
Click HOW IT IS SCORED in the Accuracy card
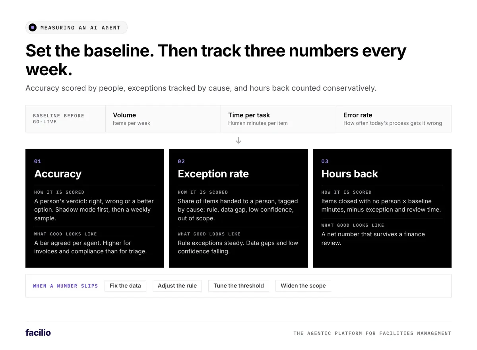click(59, 192)
